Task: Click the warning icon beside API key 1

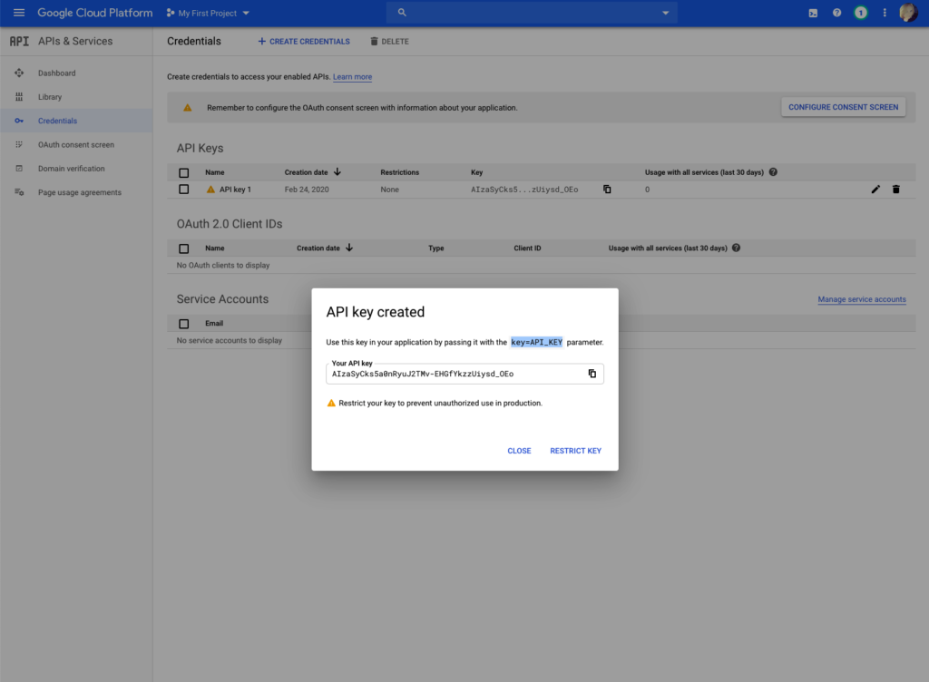Action: click(210, 190)
